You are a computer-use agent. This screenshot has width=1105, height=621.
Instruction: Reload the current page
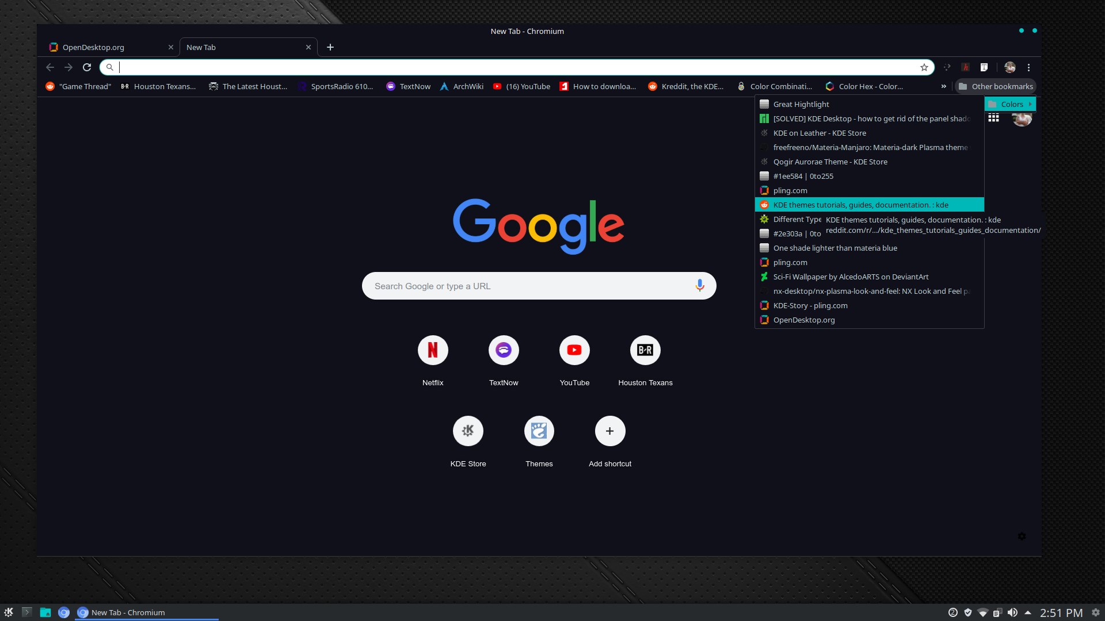(87, 67)
